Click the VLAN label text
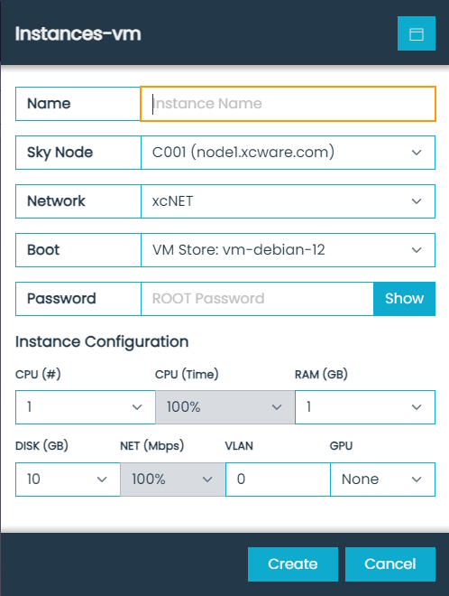The image size is (449, 596). coord(239,446)
